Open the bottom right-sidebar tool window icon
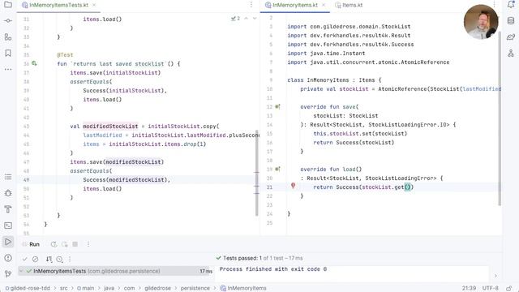Image resolution: width=519 pixels, height=292 pixels. click(511, 53)
